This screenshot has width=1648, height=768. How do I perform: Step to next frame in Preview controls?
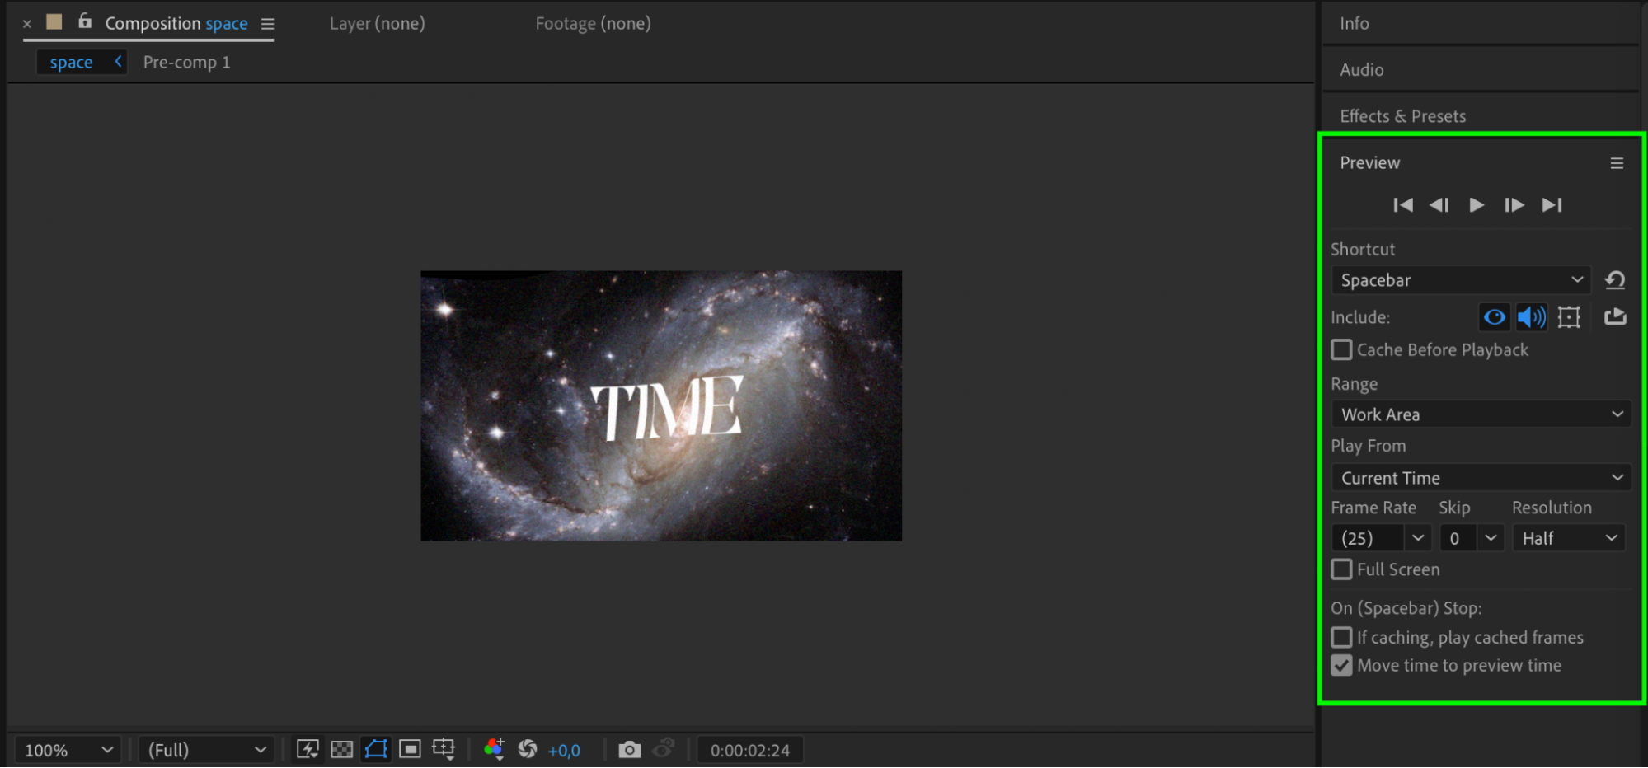[1514, 205]
